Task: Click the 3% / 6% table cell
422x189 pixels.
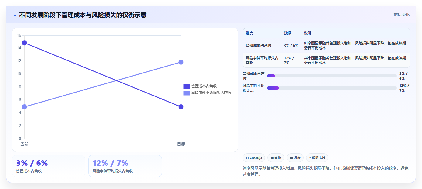Action: click(291, 46)
